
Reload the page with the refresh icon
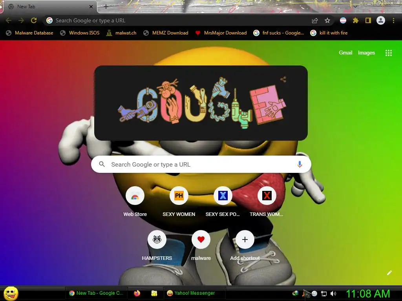pyautogui.click(x=34, y=20)
